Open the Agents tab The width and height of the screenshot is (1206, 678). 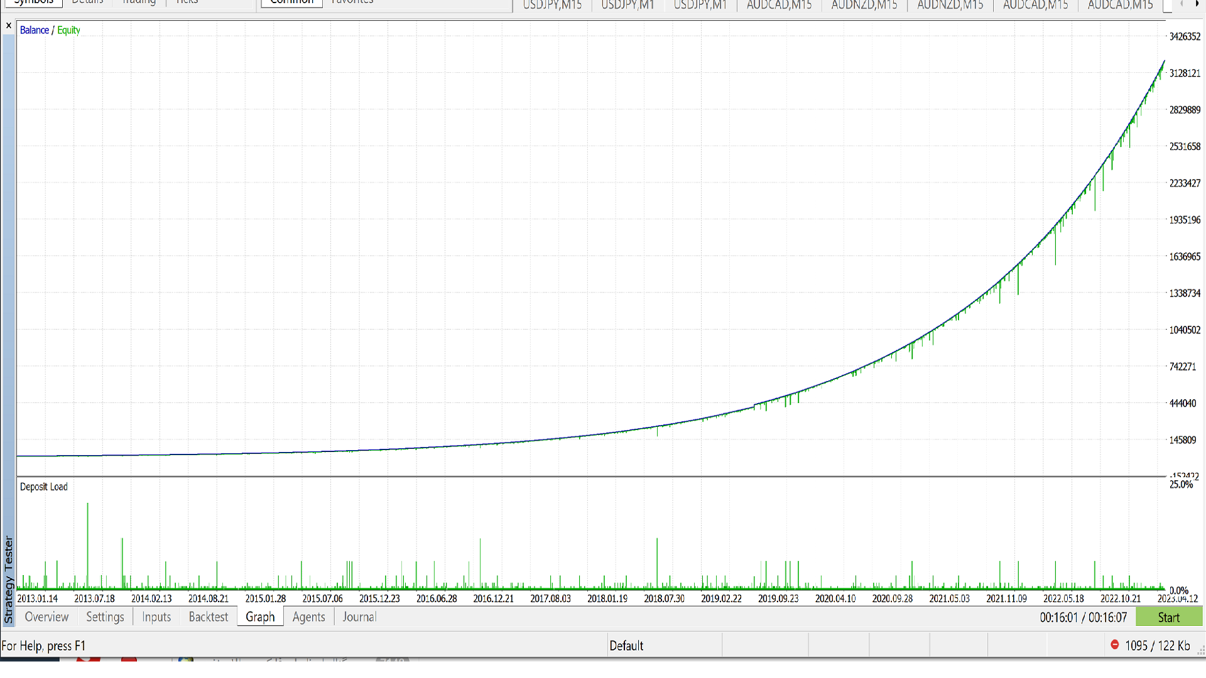coord(309,617)
